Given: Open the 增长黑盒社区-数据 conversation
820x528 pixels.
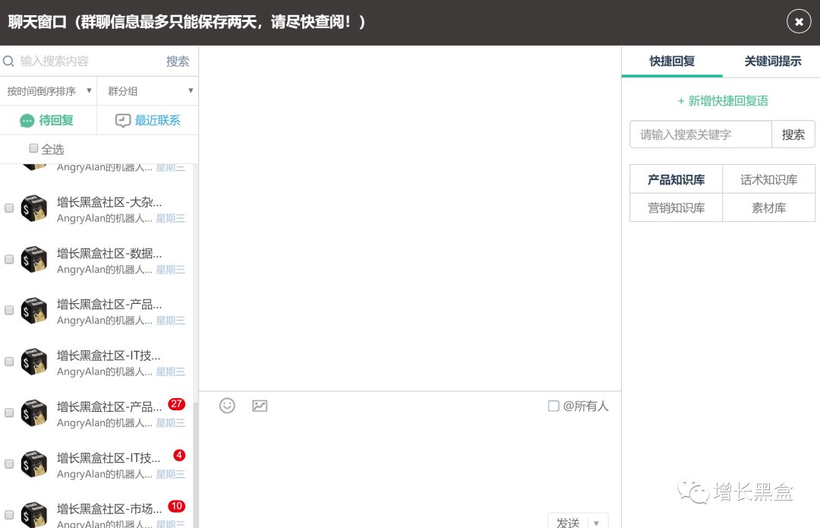Looking at the screenshot, I should tap(96, 260).
